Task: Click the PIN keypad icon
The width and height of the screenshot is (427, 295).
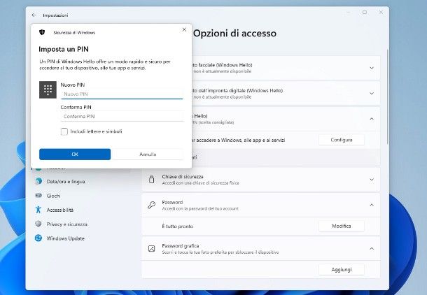Action: click(x=48, y=89)
